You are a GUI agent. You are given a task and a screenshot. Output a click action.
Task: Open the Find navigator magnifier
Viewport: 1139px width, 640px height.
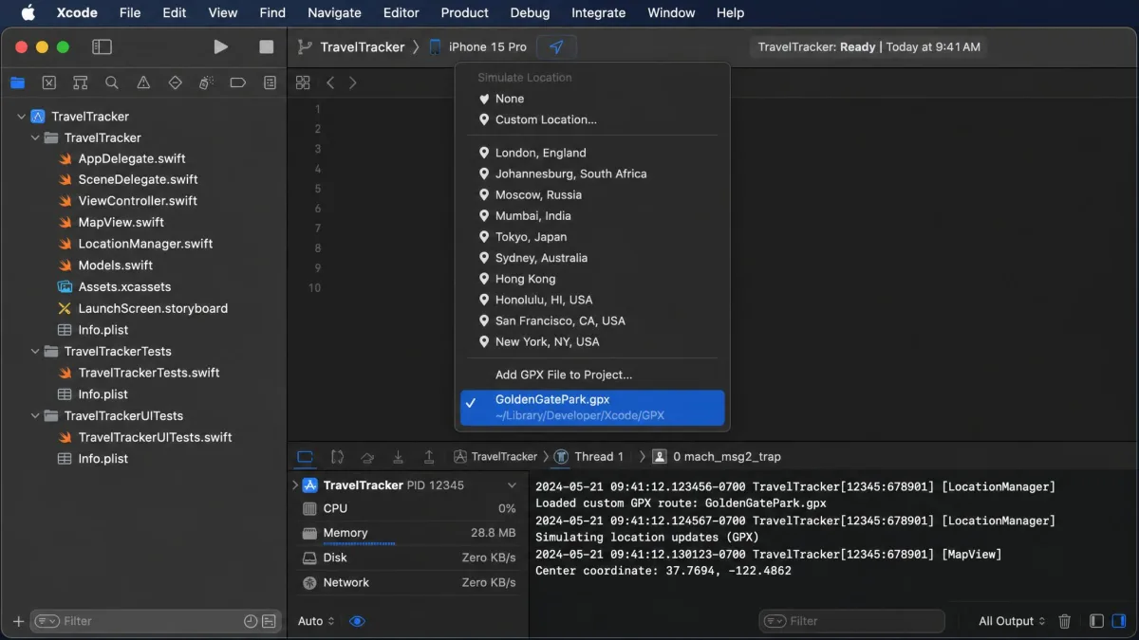coord(112,82)
